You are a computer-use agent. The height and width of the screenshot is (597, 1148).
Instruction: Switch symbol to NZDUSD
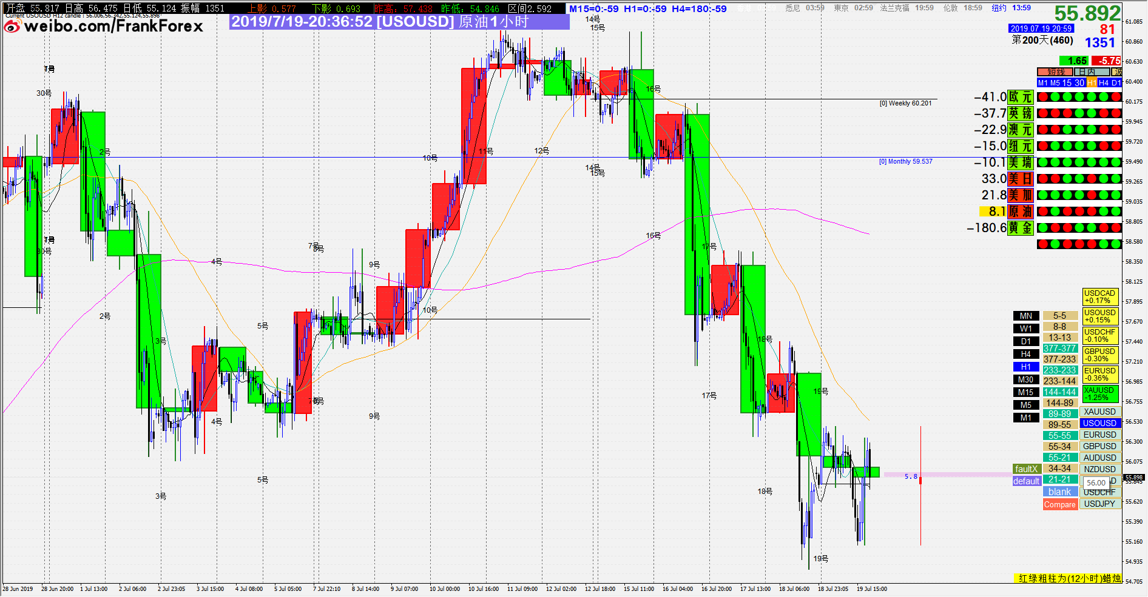[1100, 469]
